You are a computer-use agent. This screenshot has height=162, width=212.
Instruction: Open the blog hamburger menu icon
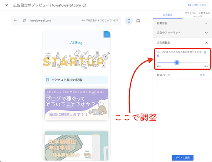pyautogui.click(x=107, y=34)
